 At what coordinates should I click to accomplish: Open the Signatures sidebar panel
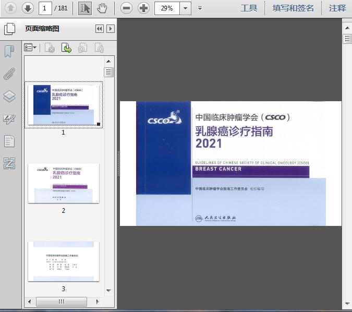(x=9, y=119)
